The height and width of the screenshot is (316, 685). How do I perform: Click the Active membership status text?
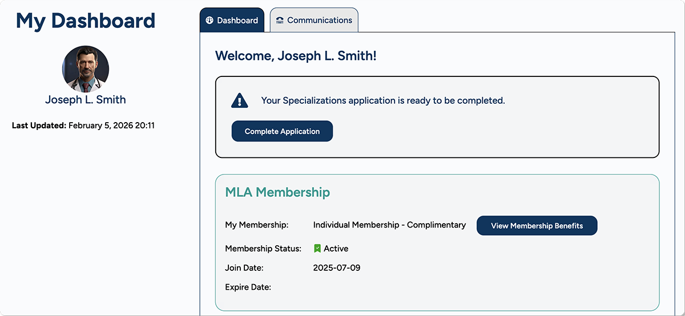click(x=336, y=249)
